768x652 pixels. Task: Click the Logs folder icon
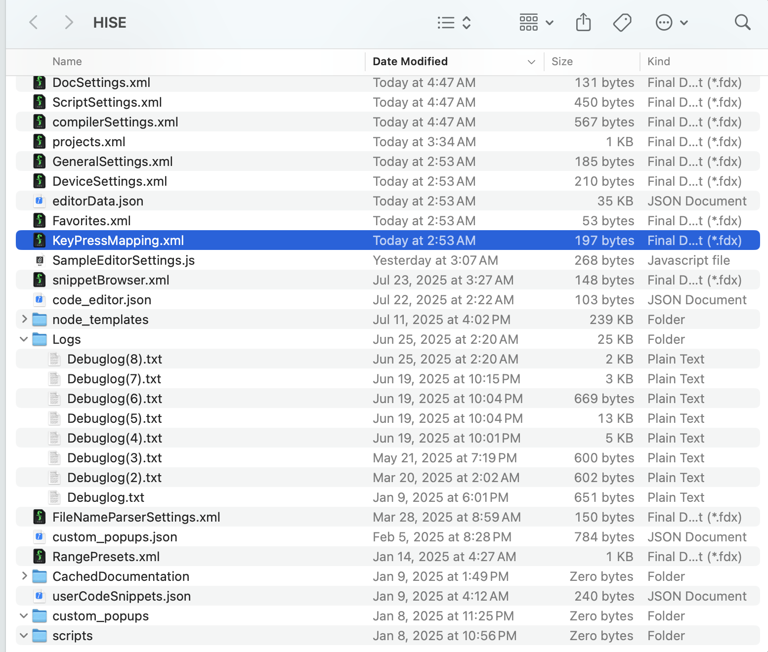(40, 339)
